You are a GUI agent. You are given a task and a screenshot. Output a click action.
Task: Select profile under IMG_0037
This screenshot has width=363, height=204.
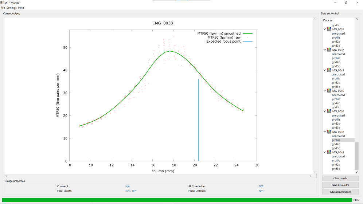coord(336,58)
